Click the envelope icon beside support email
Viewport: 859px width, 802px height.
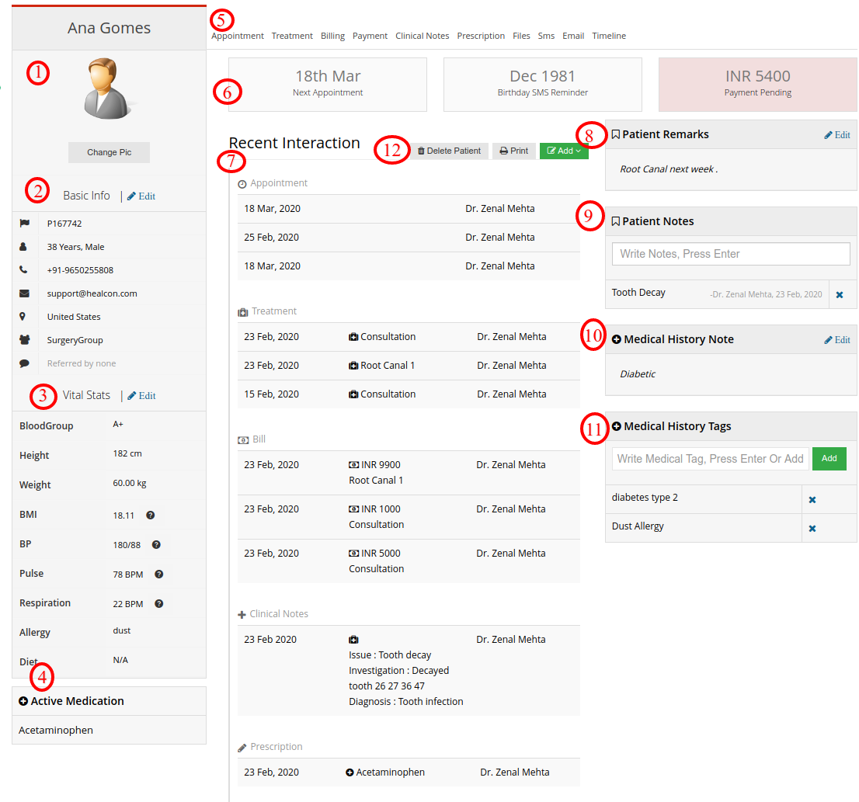point(24,293)
